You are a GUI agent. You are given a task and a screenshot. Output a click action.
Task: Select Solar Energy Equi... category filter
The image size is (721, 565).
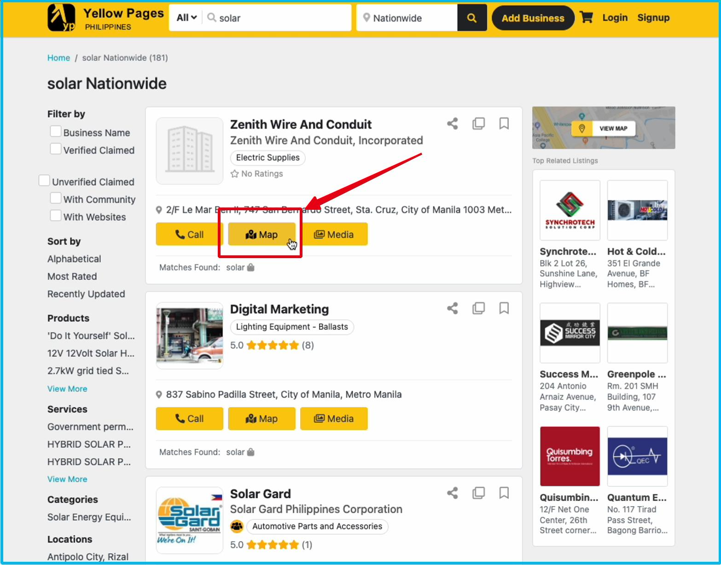pyautogui.click(x=89, y=517)
